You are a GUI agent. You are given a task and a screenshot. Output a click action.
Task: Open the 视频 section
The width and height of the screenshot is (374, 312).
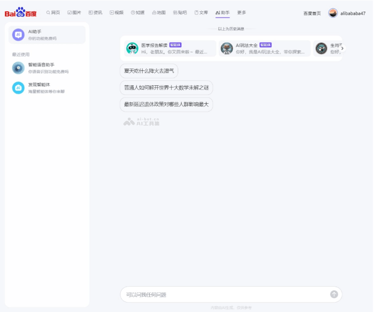[x=117, y=12]
